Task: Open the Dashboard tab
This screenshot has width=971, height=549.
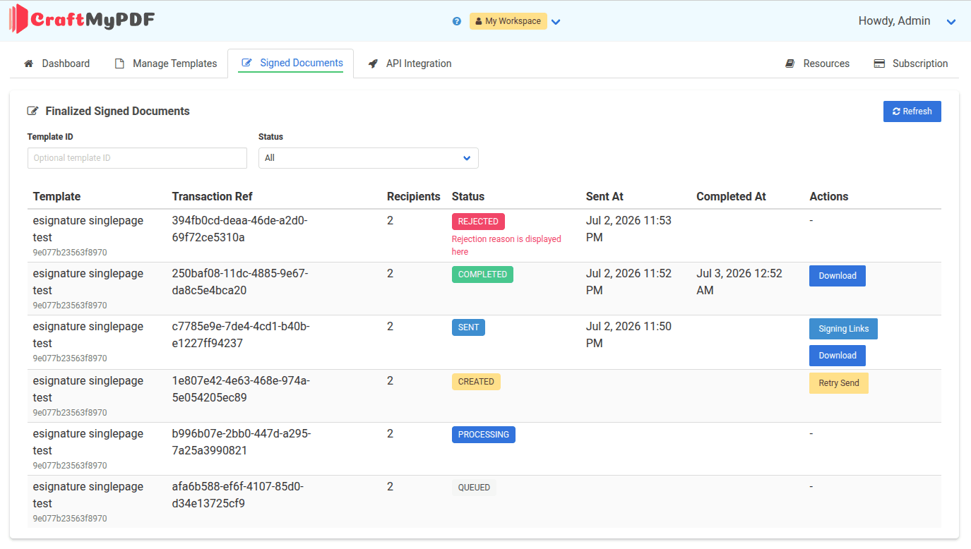Action: pyautogui.click(x=57, y=64)
